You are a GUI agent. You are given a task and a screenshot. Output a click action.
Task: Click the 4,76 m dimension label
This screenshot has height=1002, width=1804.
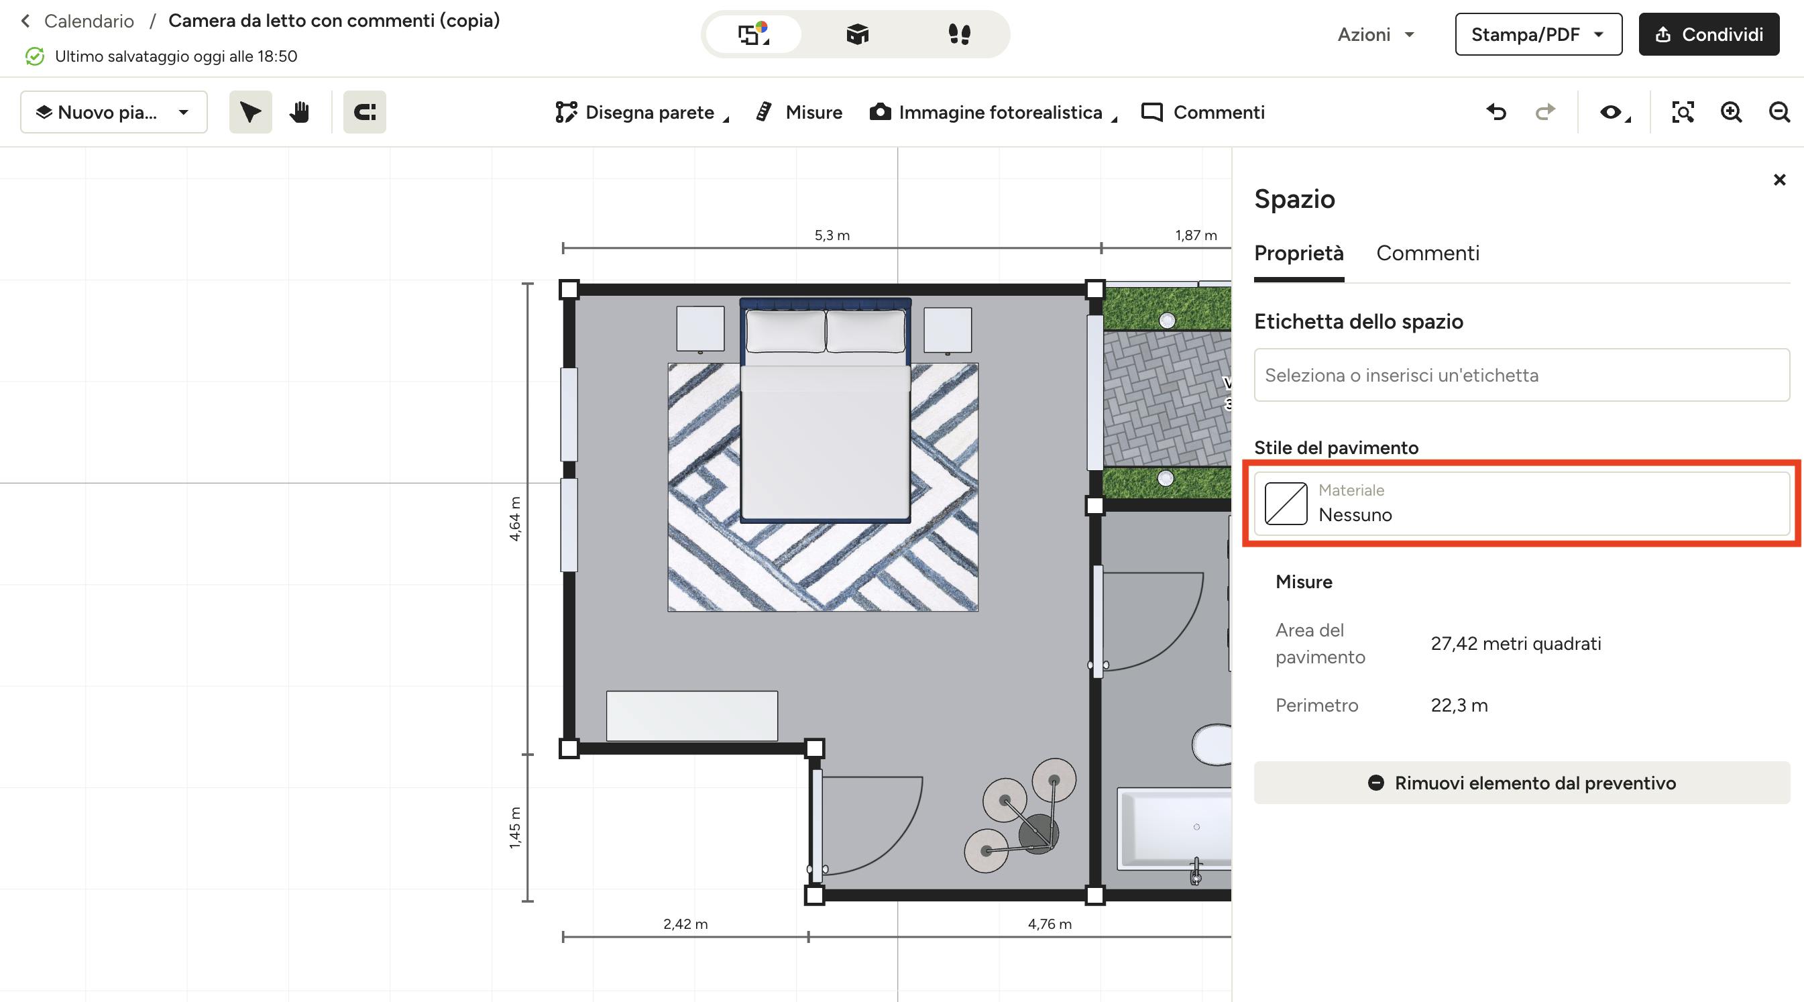(1050, 924)
